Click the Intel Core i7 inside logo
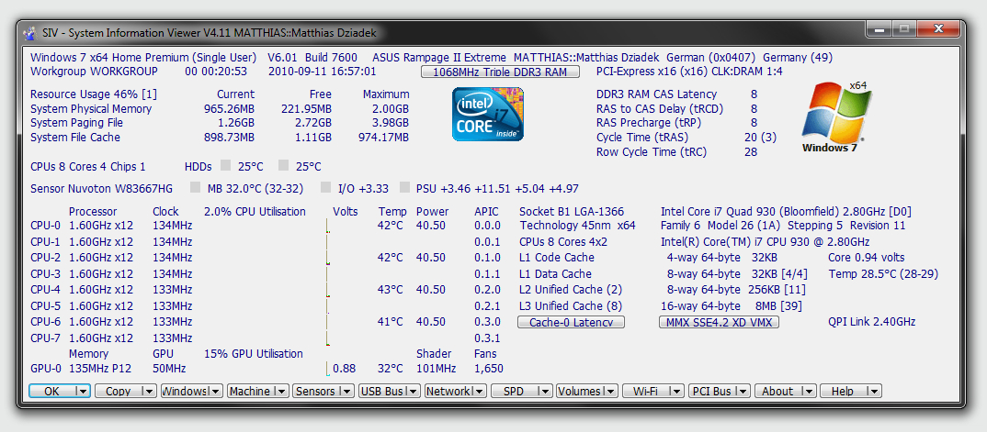987x432 pixels. pos(488,115)
